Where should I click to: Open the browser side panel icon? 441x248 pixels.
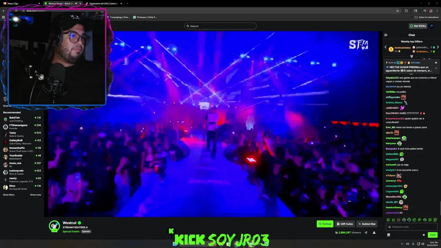pyautogui.click(x=416, y=11)
